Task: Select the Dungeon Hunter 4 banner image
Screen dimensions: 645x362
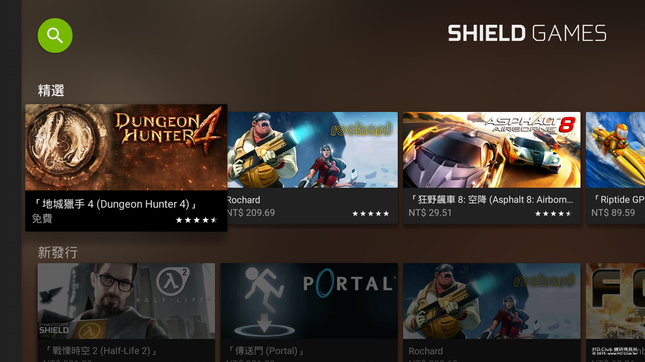Action: point(126,147)
